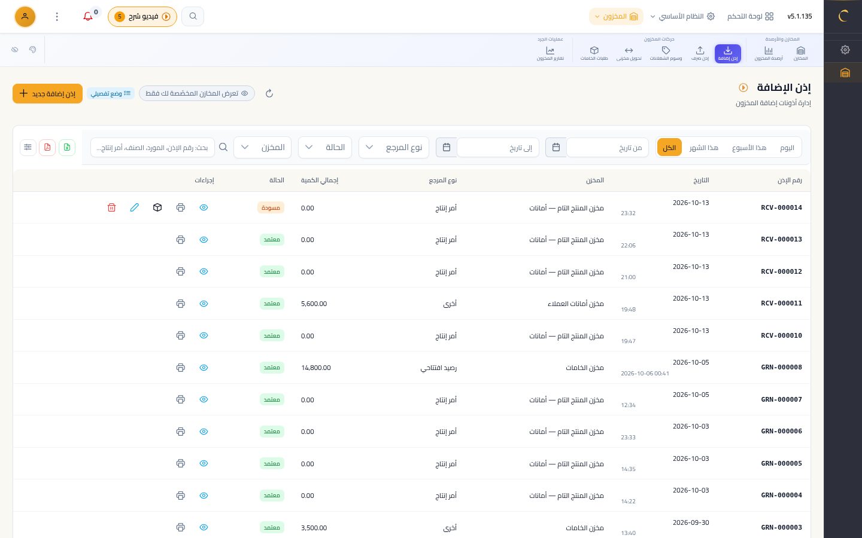Select the هذا الأسبوع this week tab
Image resolution: width=862 pixels, height=538 pixels.
point(749,147)
